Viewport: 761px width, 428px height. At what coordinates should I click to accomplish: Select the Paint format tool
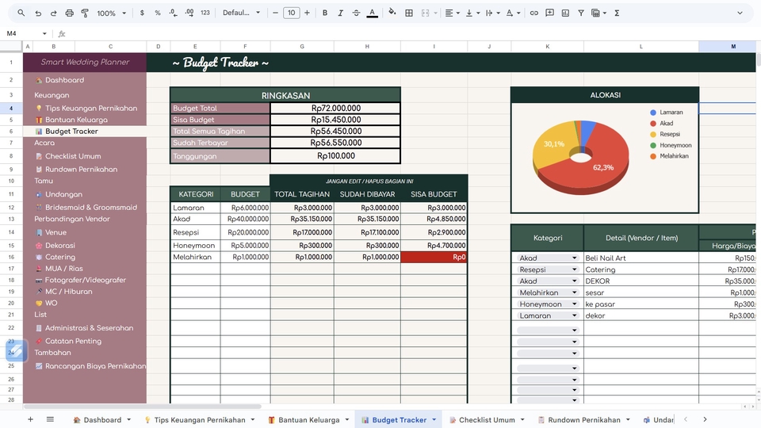pyautogui.click(x=85, y=13)
